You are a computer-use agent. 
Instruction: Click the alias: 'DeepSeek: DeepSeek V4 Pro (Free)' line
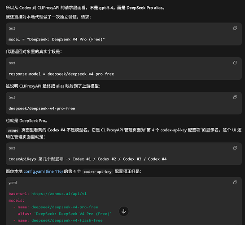pos(65,214)
